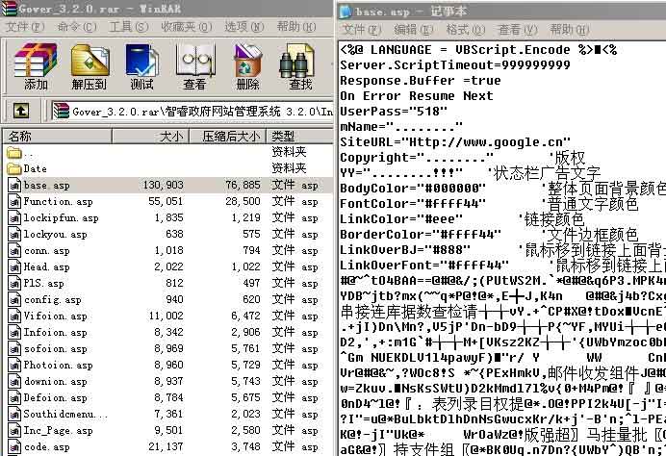Select the Defoion.asp file name
Image resolution: width=666 pixels, height=456 pixels.
pos(56,398)
